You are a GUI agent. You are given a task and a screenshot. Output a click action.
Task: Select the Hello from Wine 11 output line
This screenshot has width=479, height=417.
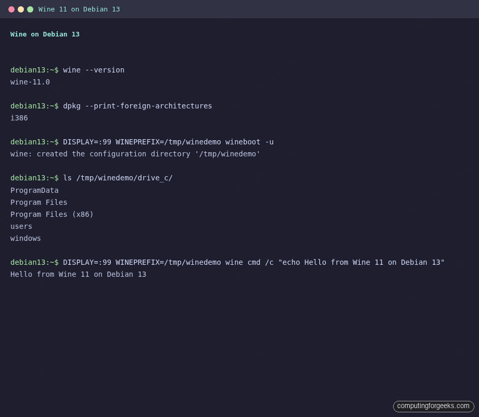pos(78,274)
